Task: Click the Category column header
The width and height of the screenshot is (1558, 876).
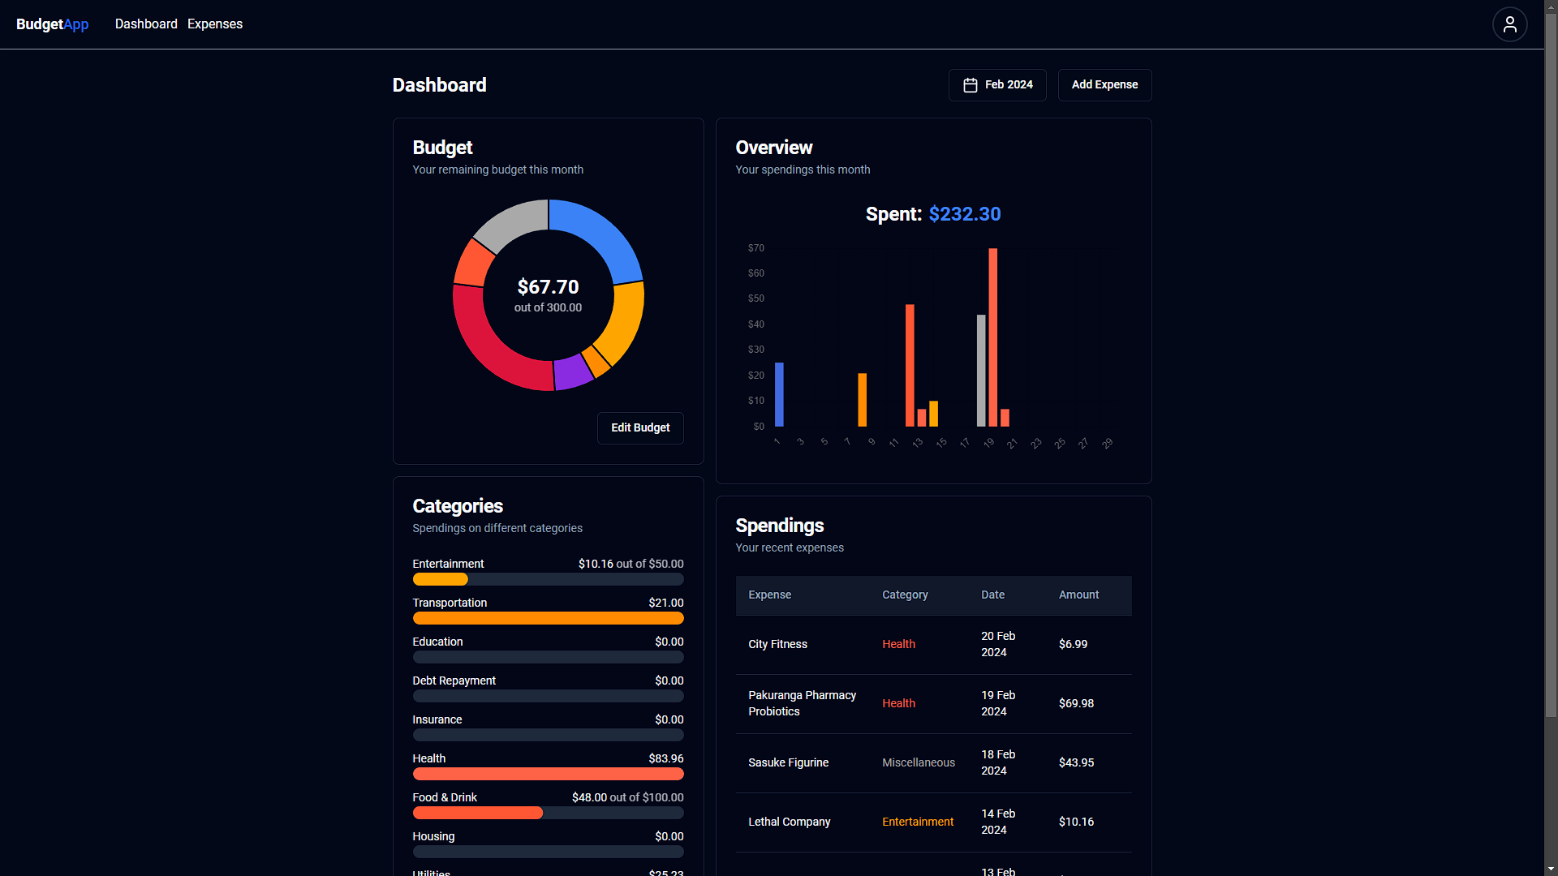Action: coord(905,595)
